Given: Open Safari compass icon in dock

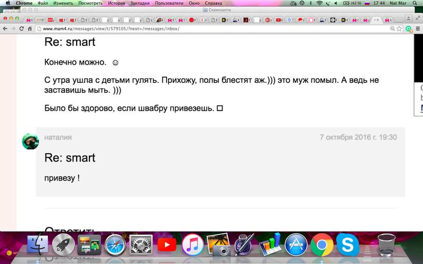Looking at the screenshot, I should (x=114, y=246).
